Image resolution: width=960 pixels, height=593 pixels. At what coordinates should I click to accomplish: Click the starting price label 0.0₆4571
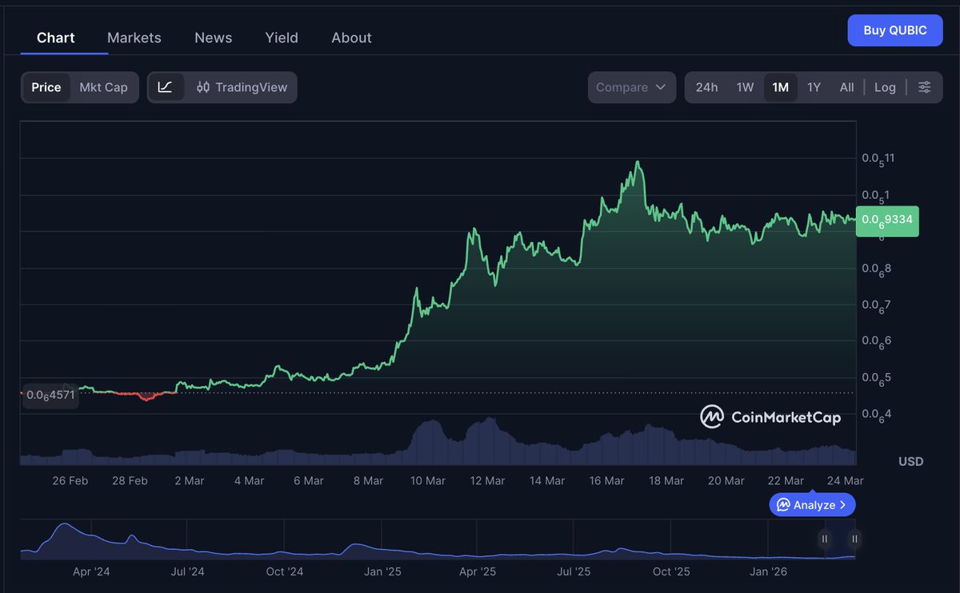(x=50, y=395)
